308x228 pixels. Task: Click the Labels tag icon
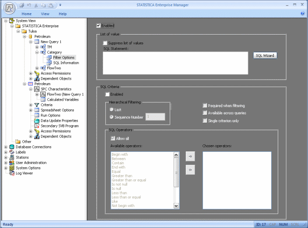click(11, 152)
